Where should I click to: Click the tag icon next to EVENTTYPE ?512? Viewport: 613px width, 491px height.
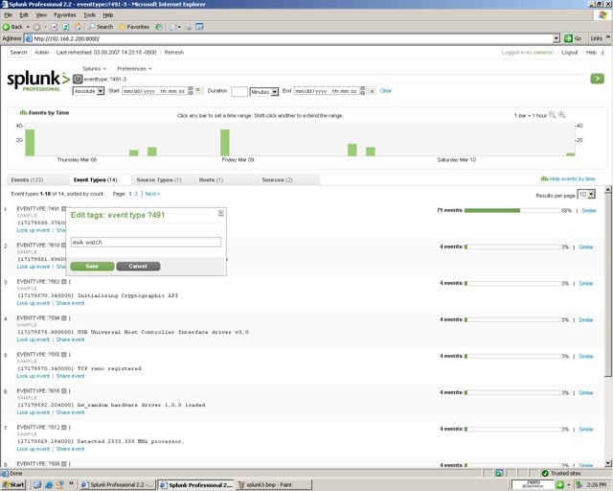[64, 427]
